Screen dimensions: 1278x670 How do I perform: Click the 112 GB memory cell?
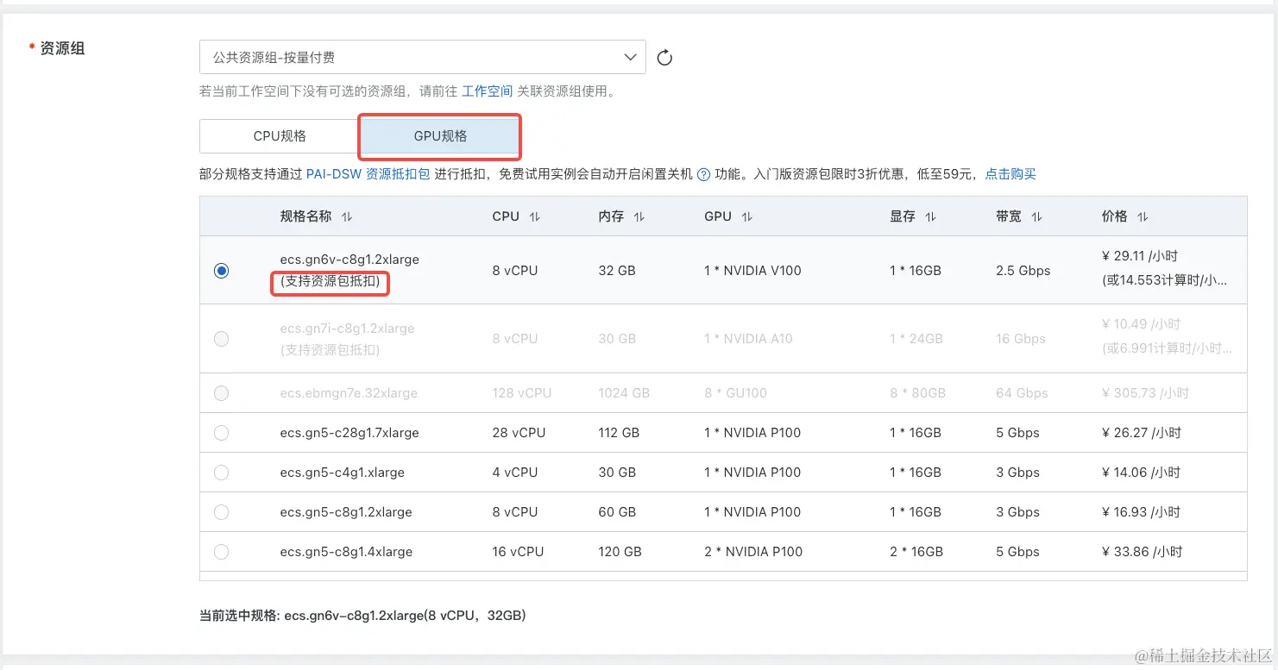(x=619, y=433)
